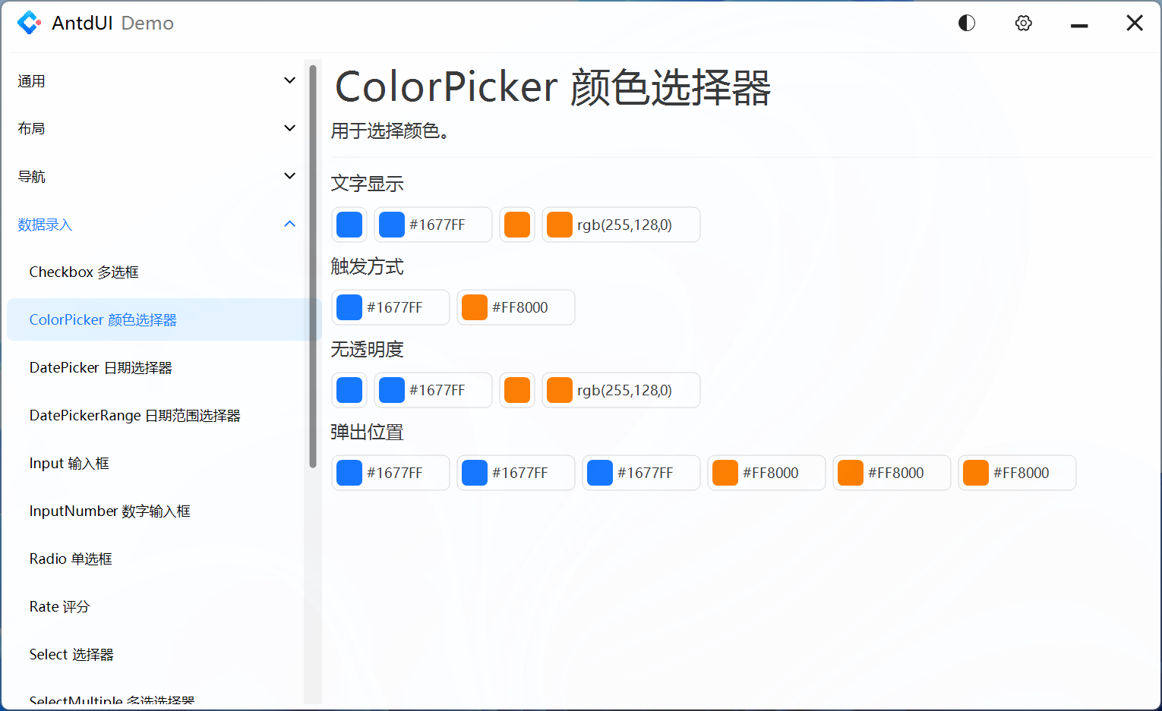Click the orange #FF8000 swatch under 触发方式

click(x=516, y=307)
